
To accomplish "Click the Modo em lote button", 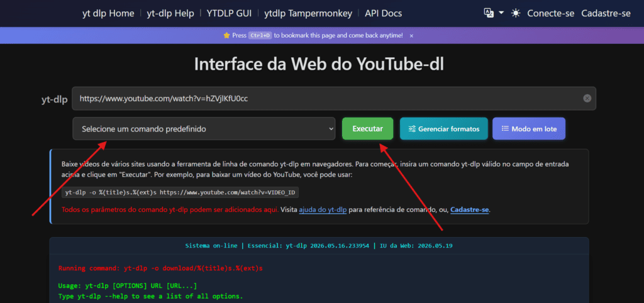I will pyautogui.click(x=529, y=128).
